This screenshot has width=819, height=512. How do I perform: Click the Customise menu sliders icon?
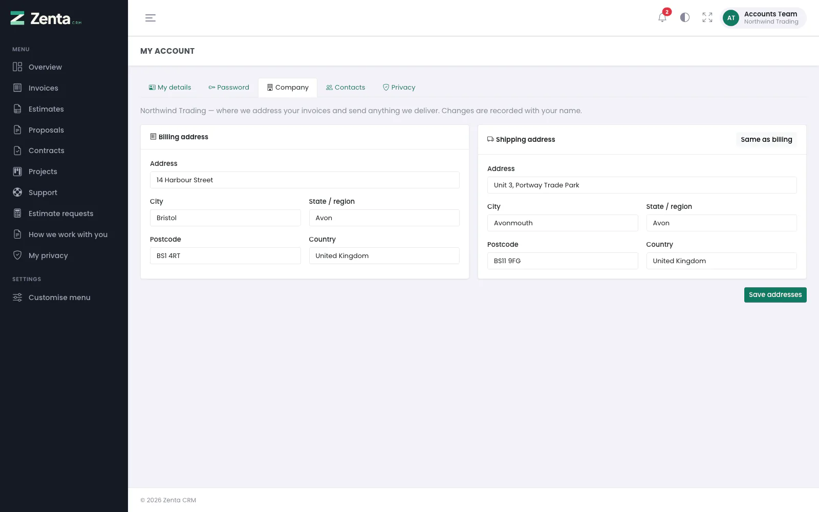pyautogui.click(x=17, y=297)
